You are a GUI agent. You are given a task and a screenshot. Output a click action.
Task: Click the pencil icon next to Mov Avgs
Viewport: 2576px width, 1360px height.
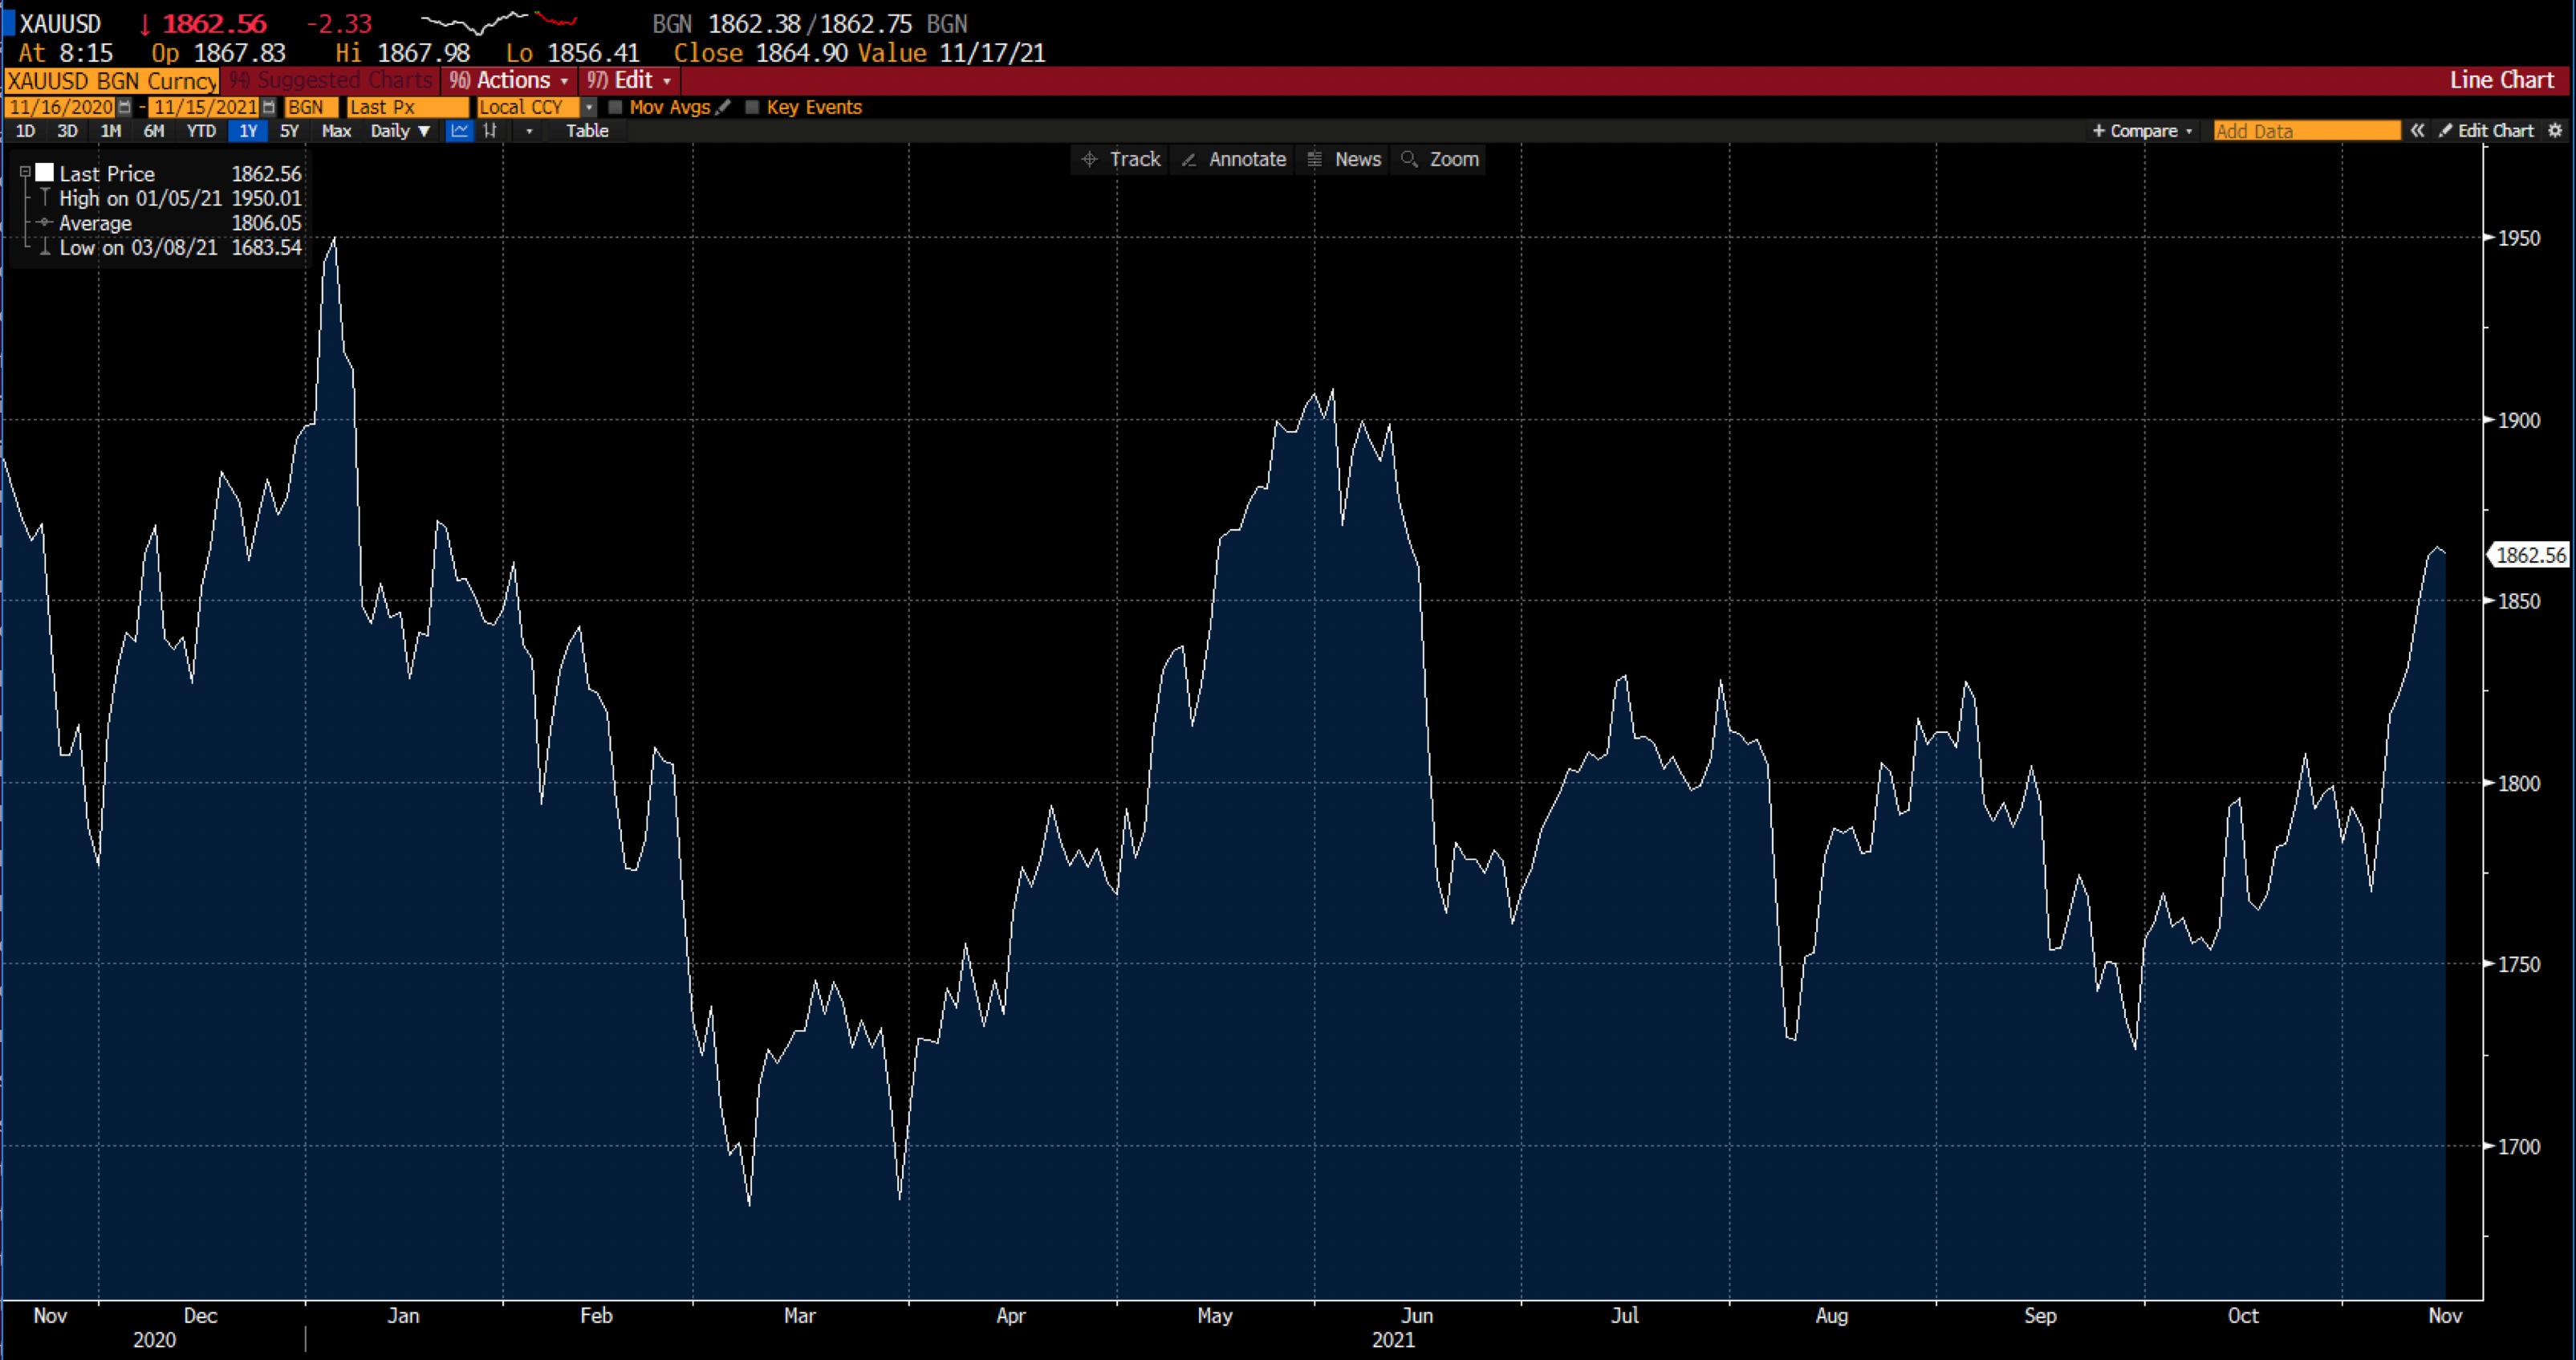tap(724, 107)
